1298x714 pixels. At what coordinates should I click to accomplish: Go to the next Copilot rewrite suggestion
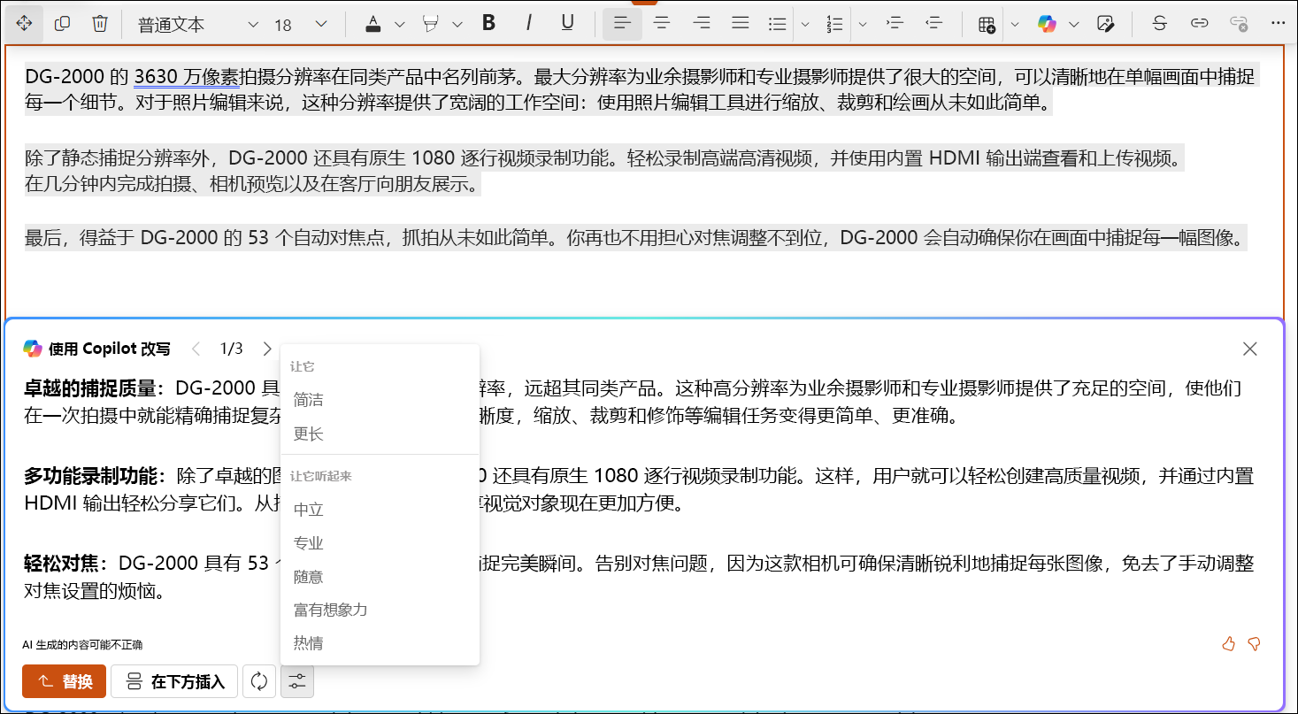coord(267,349)
